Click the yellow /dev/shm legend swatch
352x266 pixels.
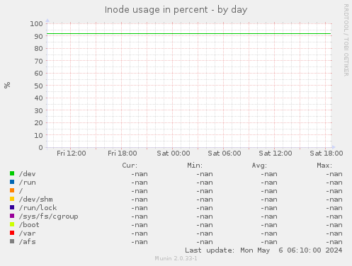click(12, 199)
